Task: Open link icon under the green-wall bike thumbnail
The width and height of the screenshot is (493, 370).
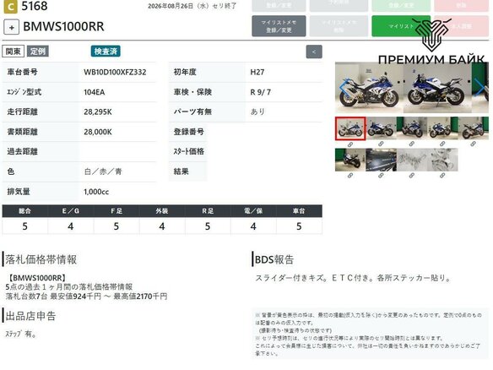Action: 350,176
